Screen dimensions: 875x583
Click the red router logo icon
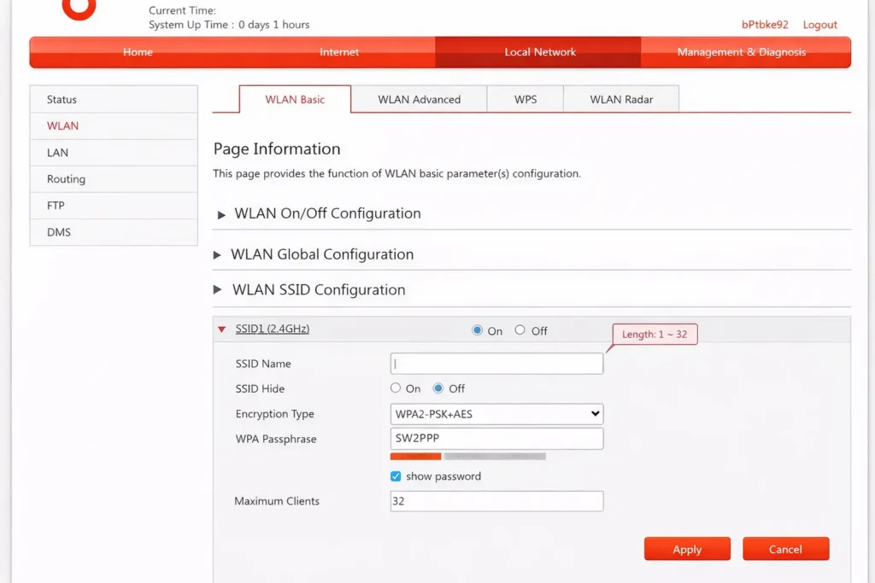79,8
